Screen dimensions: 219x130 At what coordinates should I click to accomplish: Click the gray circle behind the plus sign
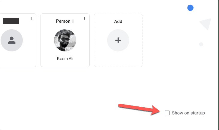point(118,40)
